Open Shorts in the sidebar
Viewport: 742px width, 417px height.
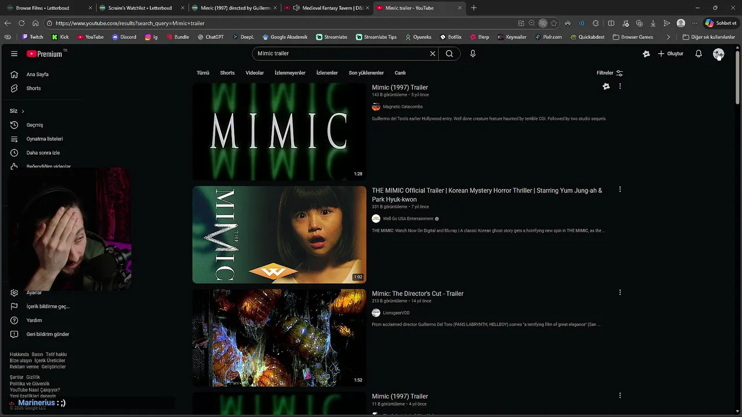(34, 88)
